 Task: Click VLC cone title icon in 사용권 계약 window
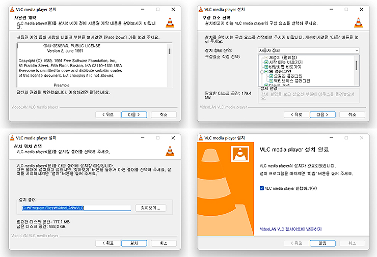(x=12, y=10)
